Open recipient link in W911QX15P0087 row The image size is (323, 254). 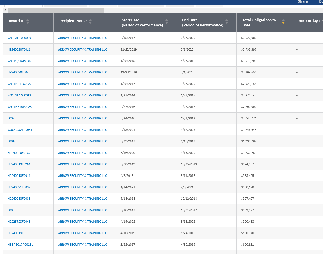[x=82, y=61]
